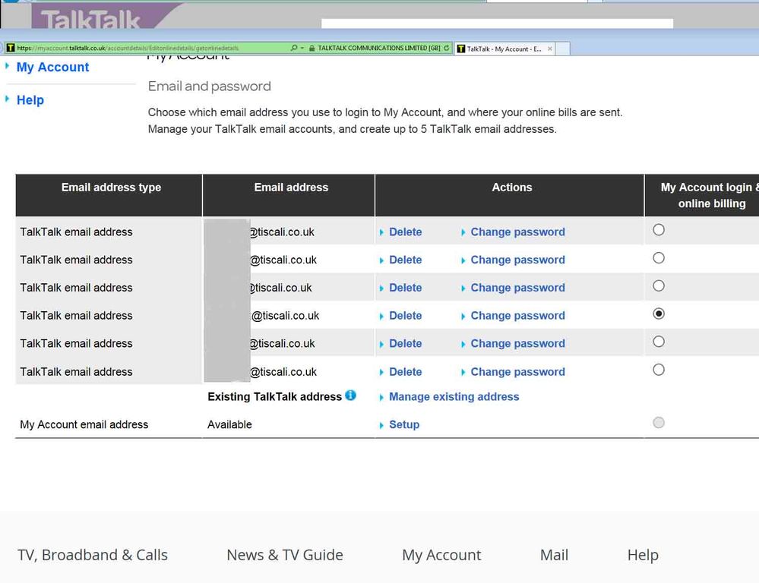Select the second row login radio button
The height and width of the screenshot is (583, 759).
659,258
